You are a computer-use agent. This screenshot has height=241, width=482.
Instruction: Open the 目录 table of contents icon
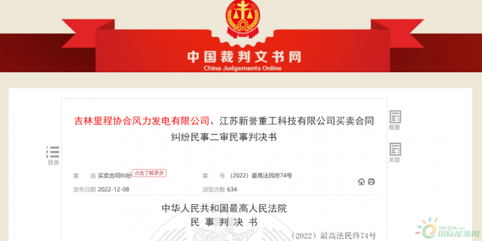tap(53, 152)
